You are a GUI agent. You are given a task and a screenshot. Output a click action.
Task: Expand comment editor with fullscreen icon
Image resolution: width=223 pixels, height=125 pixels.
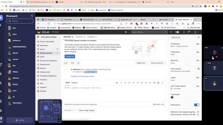click(162, 83)
